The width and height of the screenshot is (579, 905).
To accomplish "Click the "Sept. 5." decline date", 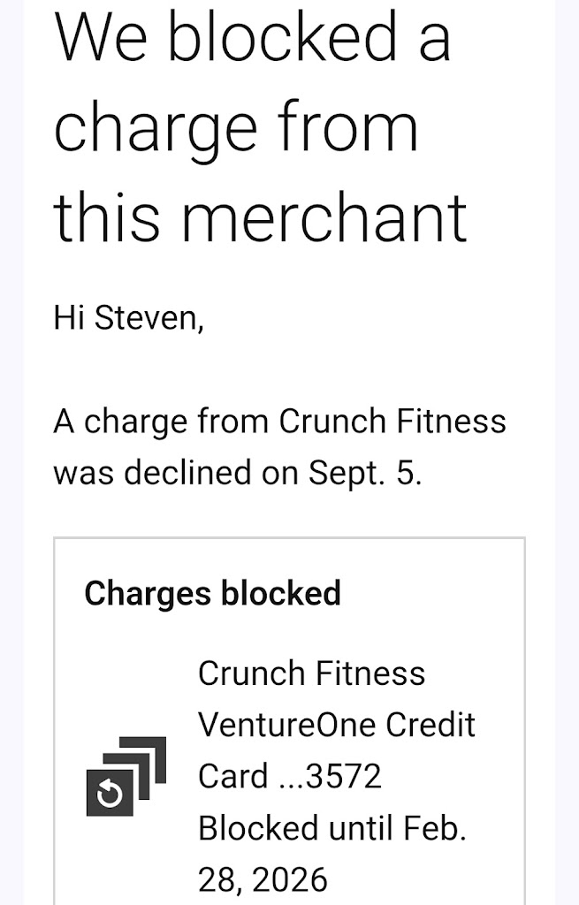I will click(x=365, y=473).
